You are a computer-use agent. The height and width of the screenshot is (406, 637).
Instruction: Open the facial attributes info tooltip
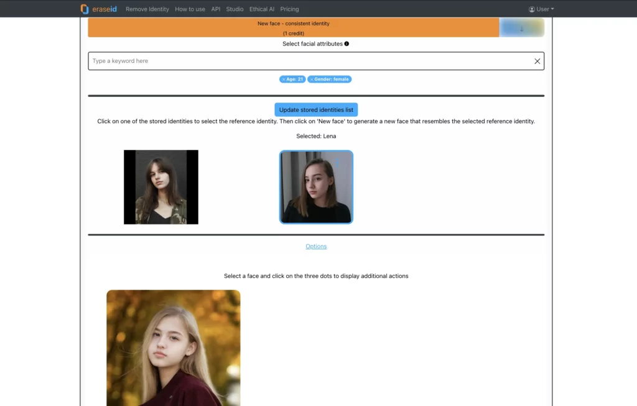click(x=348, y=44)
